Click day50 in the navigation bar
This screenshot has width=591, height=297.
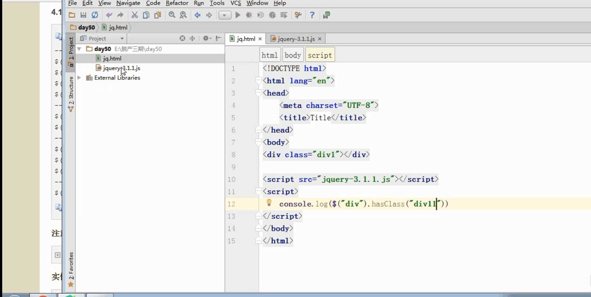(x=83, y=28)
